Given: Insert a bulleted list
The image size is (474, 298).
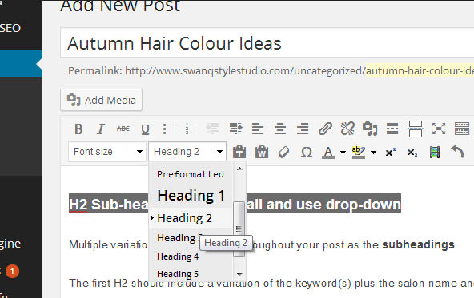Looking at the screenshot, I should coord(168,129).
